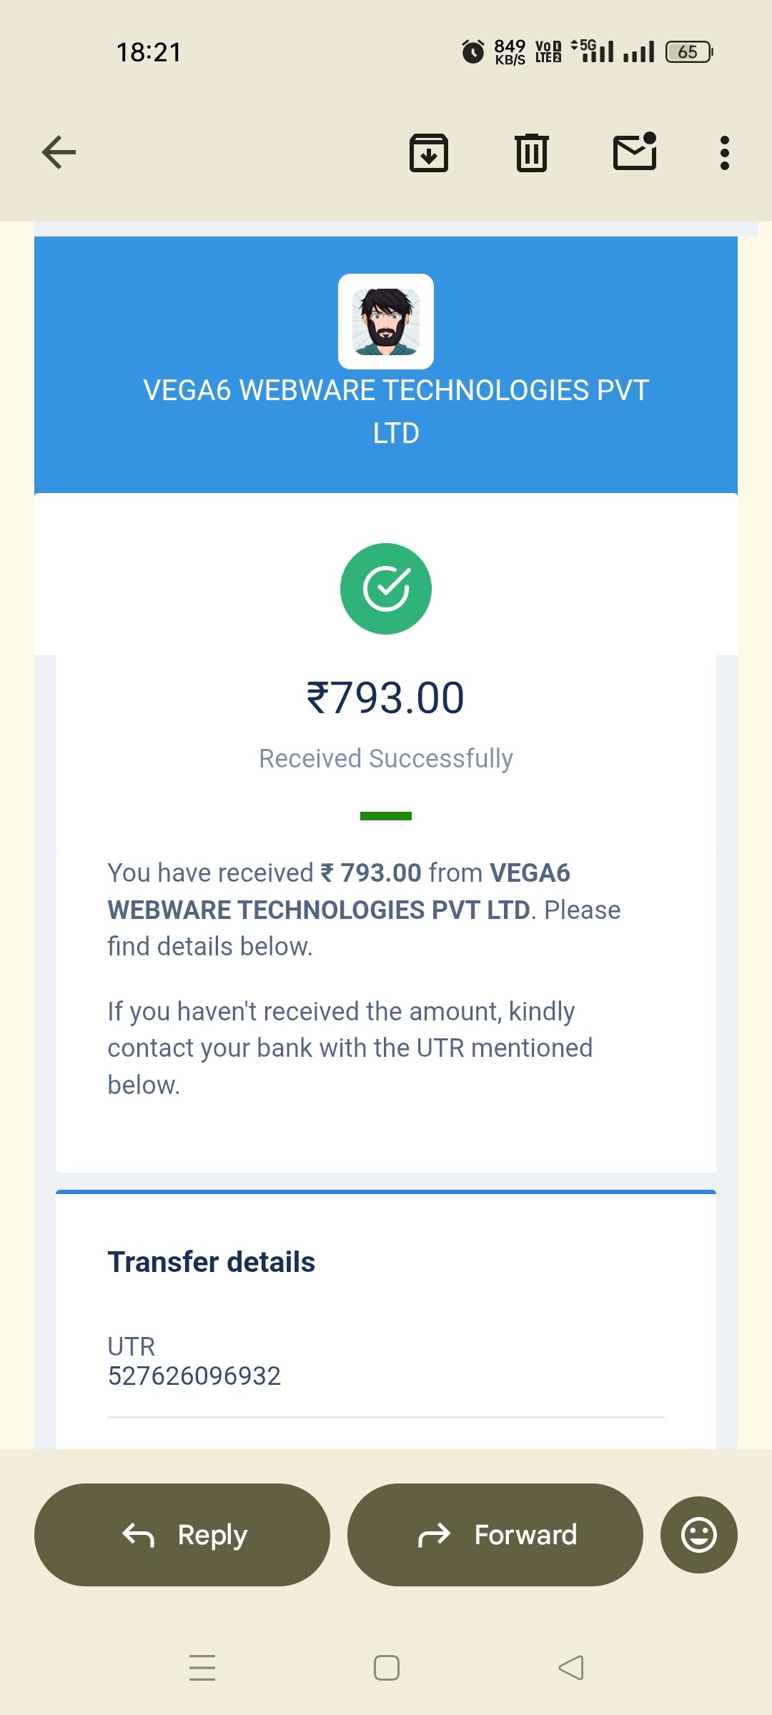
Task: Mark the email as unread
Action: click(x=635, y=152)
